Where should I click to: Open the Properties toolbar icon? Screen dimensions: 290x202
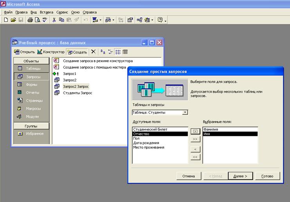(x=130, y=20)
